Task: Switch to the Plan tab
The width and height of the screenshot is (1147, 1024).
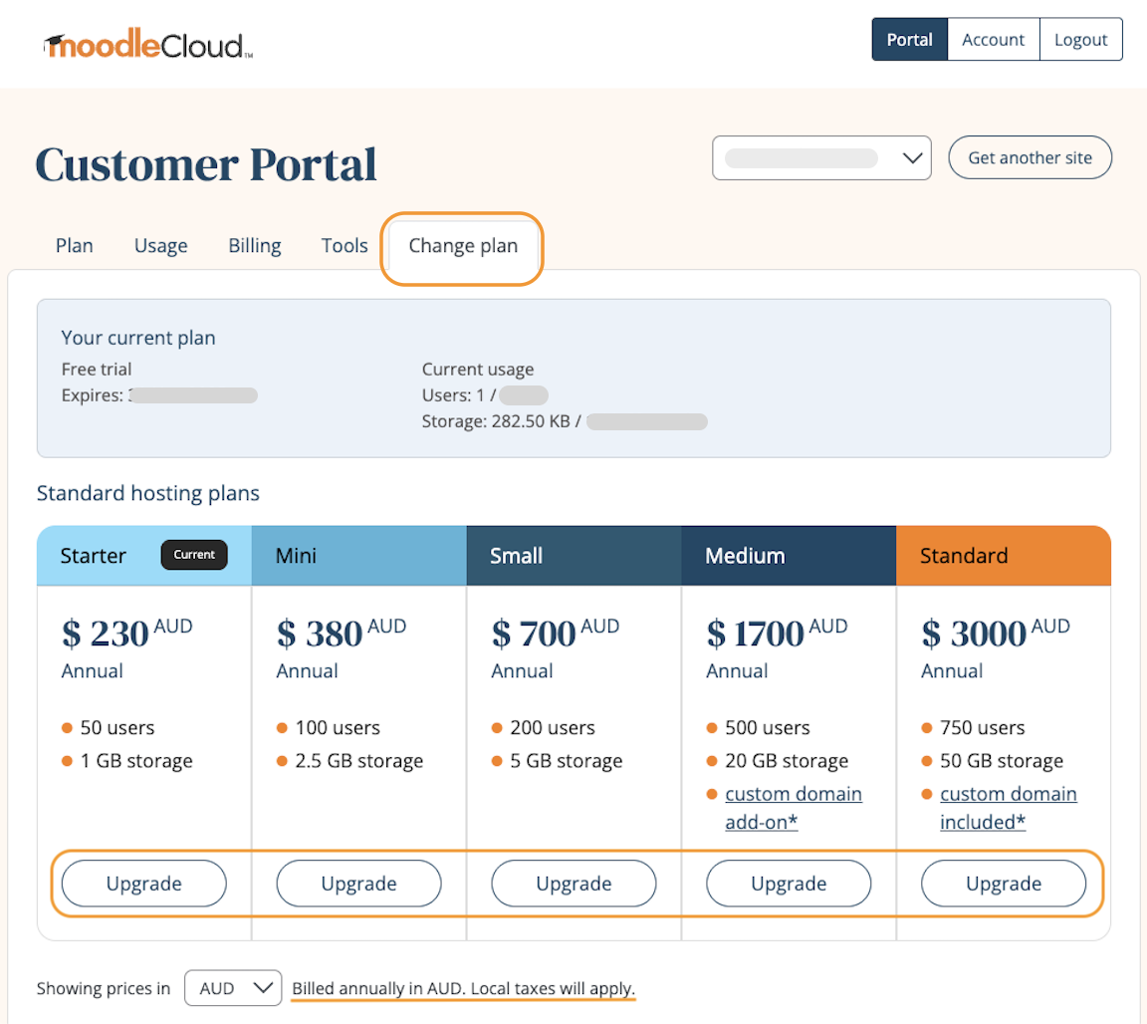Action: tap(74, 245)
